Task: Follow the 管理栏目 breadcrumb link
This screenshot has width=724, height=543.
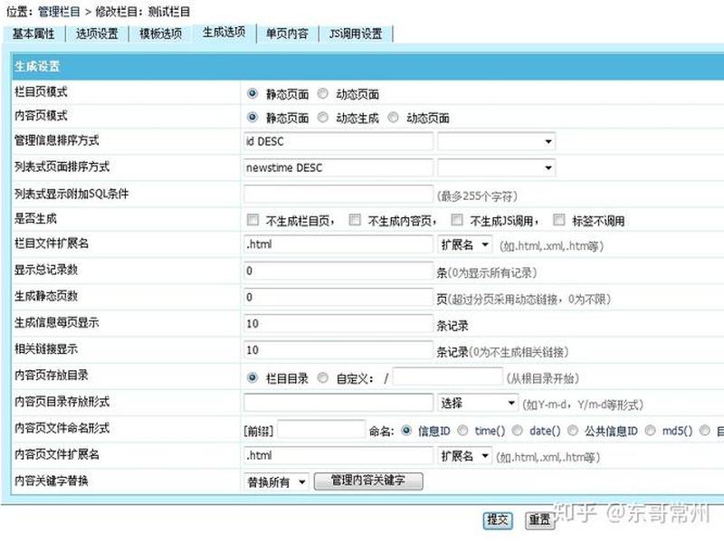Action: pos(59,12)
